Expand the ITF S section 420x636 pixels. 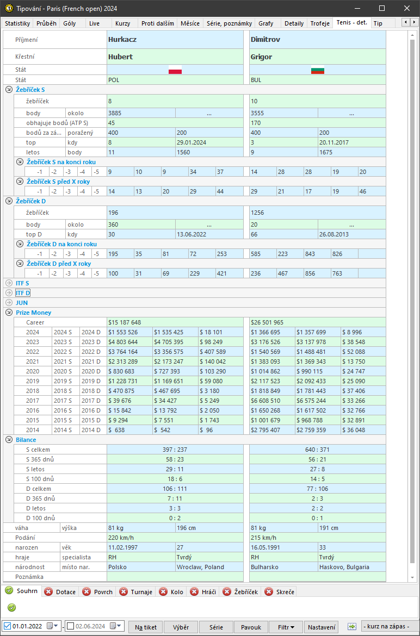point(8,283)
